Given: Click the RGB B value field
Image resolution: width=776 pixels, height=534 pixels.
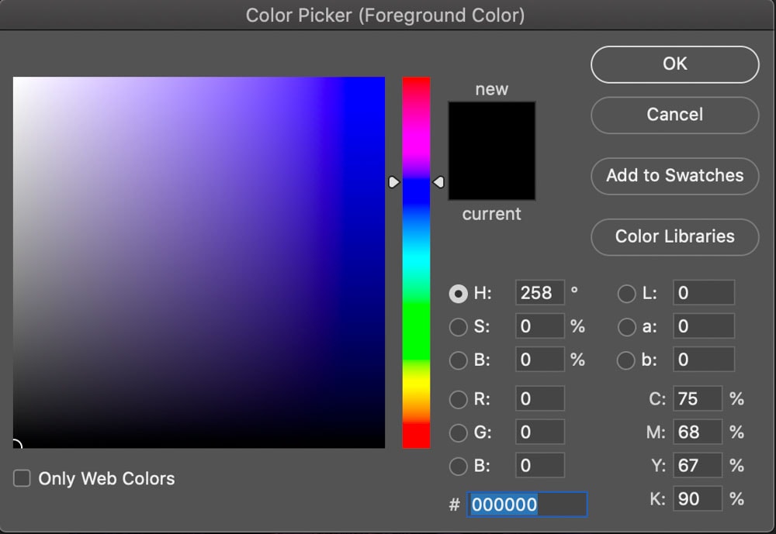Looking at the screenshot, I should pos(540,465).
